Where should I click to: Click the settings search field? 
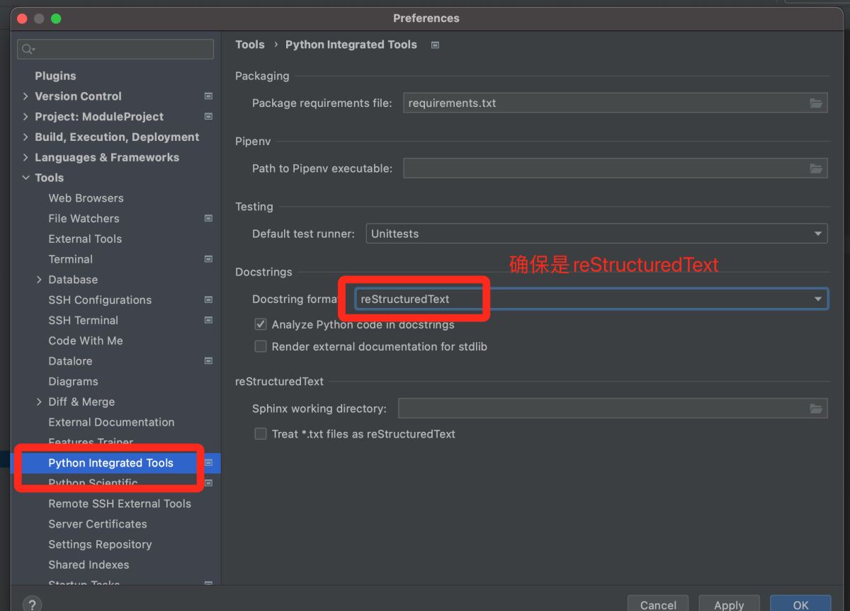pos(120,49)
